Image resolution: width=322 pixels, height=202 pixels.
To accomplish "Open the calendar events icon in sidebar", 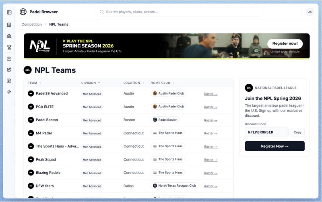I will [9, 58].
